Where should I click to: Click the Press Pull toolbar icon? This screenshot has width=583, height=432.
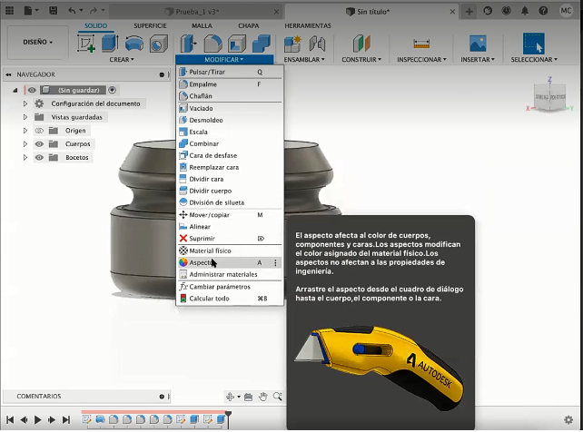pyautogui.click(x=189, y=44)
